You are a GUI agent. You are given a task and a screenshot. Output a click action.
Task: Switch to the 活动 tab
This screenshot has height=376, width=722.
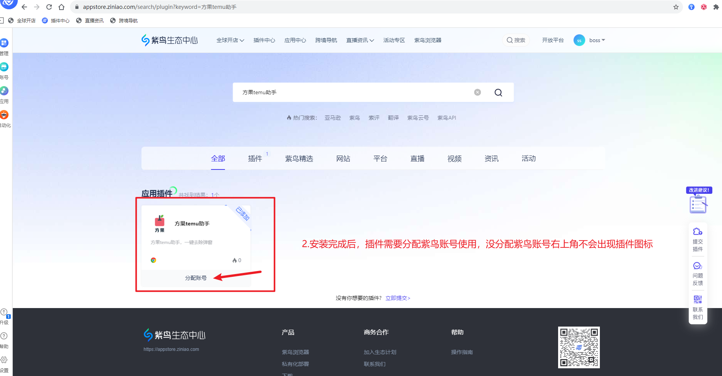click(529, 159)
